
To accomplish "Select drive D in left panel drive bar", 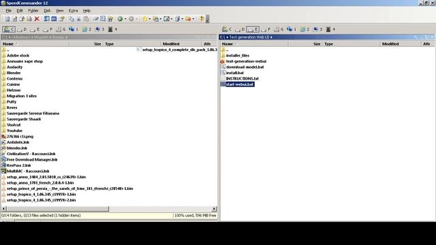I will pos(22,29).
